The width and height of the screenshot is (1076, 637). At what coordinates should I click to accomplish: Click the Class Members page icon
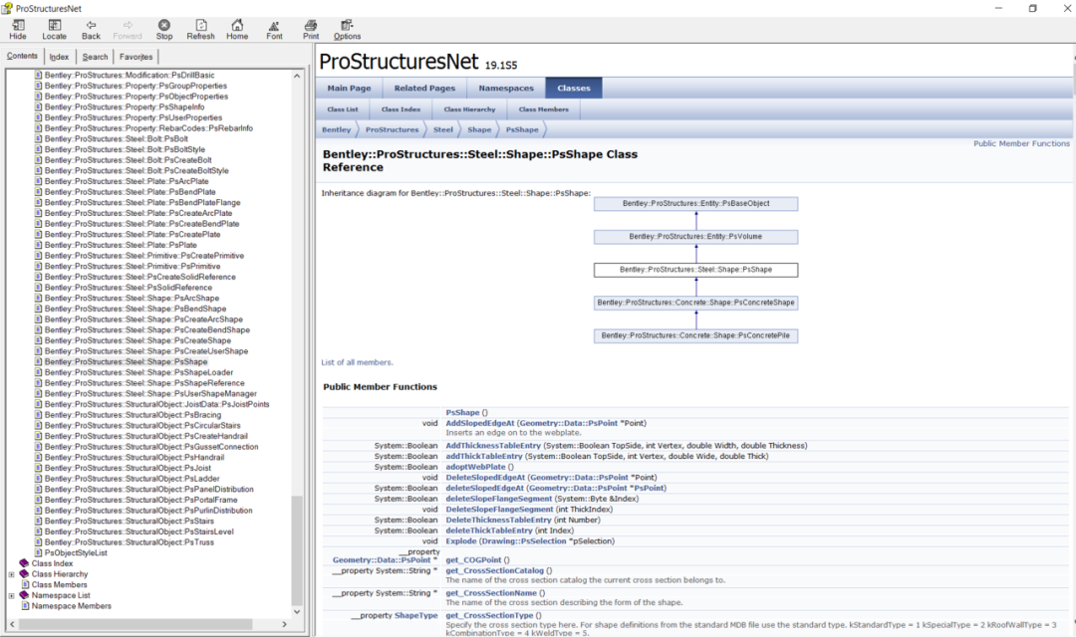coord(25,585)
